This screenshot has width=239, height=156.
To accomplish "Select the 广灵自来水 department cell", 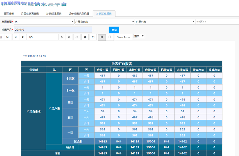I will coord(34,111).
